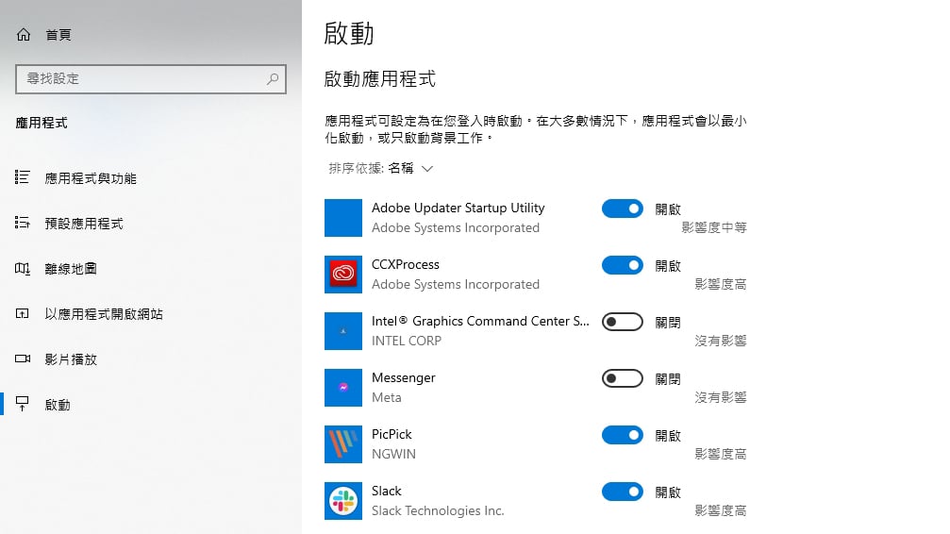The image size is (950, 534).
Task: Click the Intel Graphics Command Center icon
Action: pos(342,331)
